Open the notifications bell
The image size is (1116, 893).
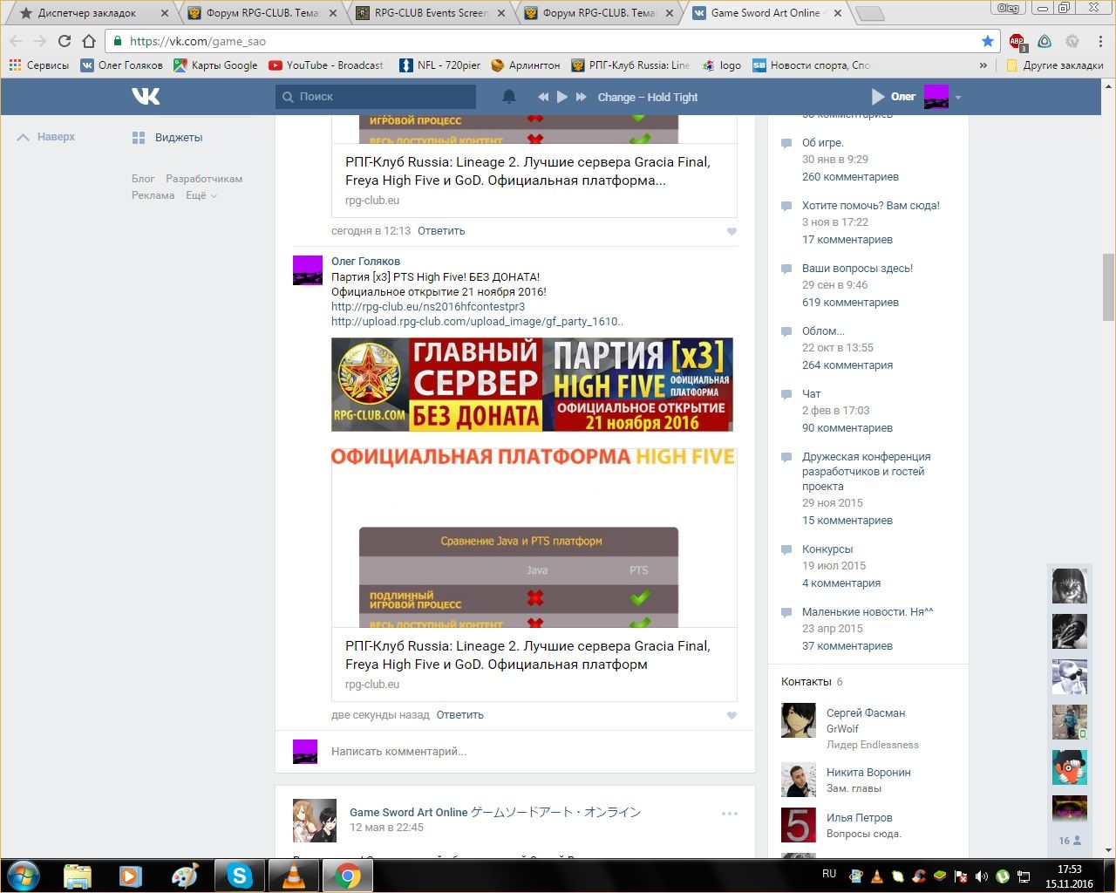click(509, 97)
